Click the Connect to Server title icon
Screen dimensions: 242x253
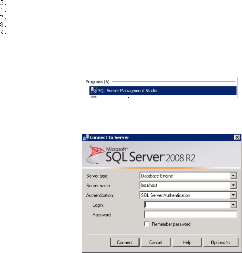[x=86, y=137]
